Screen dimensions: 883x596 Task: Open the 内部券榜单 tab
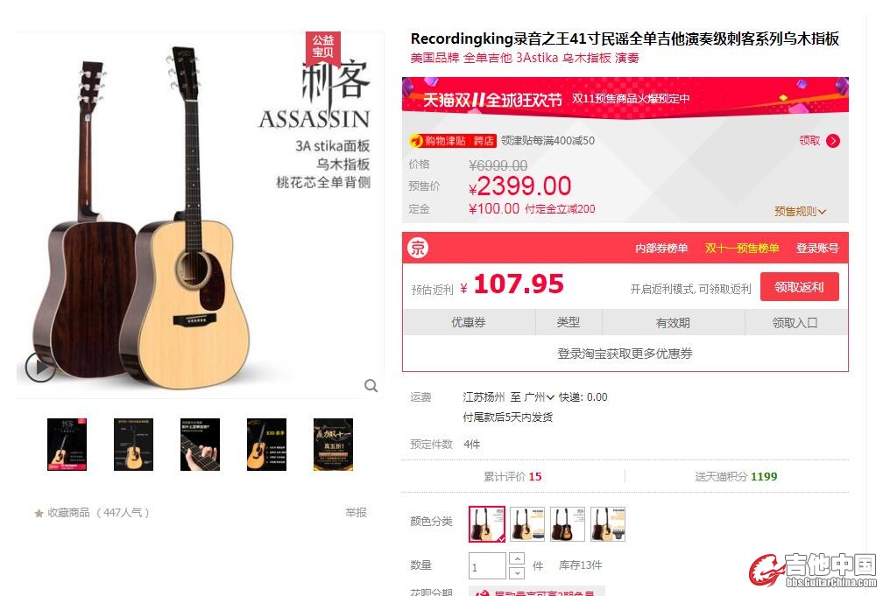coord(661,249)
